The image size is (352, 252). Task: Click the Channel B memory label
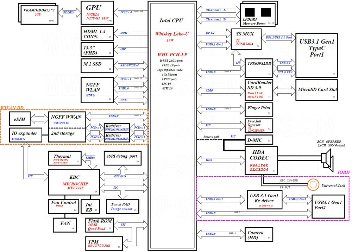point(216,19)
